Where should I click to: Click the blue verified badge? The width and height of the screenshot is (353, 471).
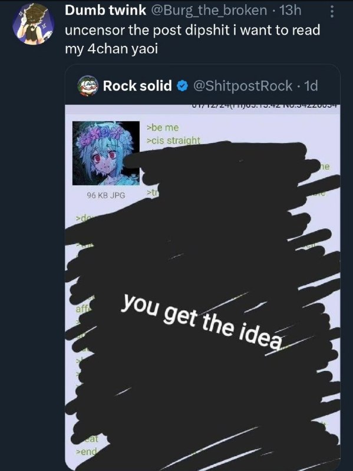point(182,86)
